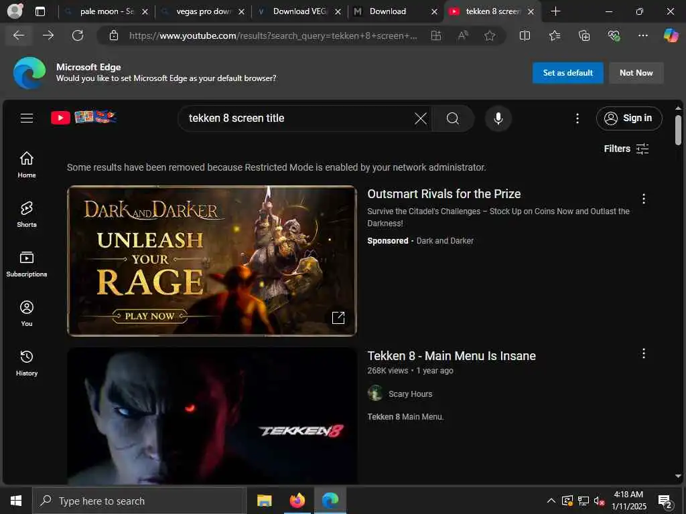Open the Dark and Darker ad thumbnail
686x514 pixels.
[212, 261]
